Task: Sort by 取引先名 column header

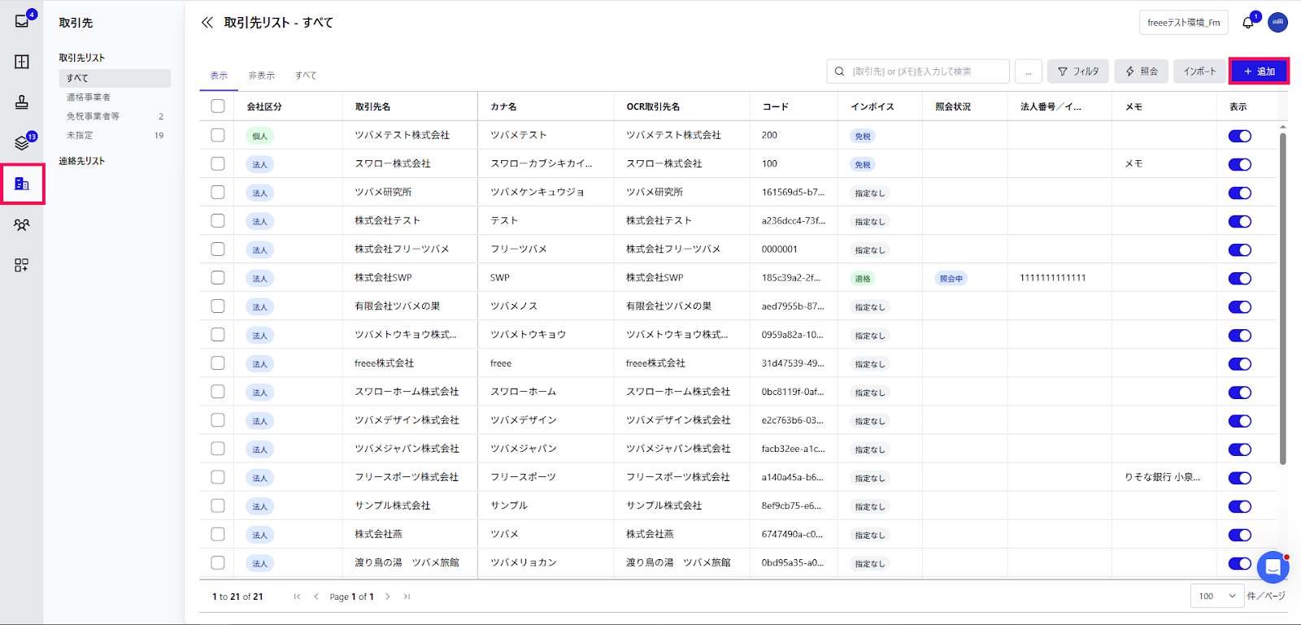Action: 372,106
